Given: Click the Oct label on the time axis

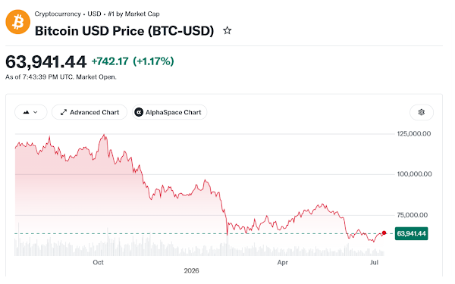Looking at the screenshot, I should point(98,262).
